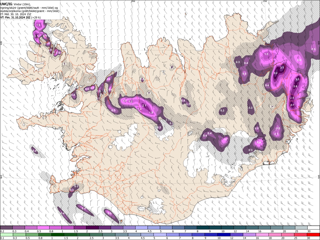
Task: Select the lavender 4–4.5 swatch in upper legend row
Action: (141, 228)
